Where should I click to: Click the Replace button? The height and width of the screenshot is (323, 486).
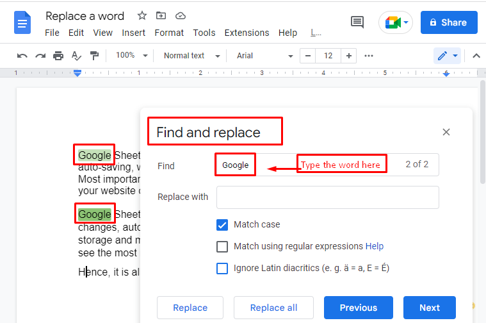190,308
